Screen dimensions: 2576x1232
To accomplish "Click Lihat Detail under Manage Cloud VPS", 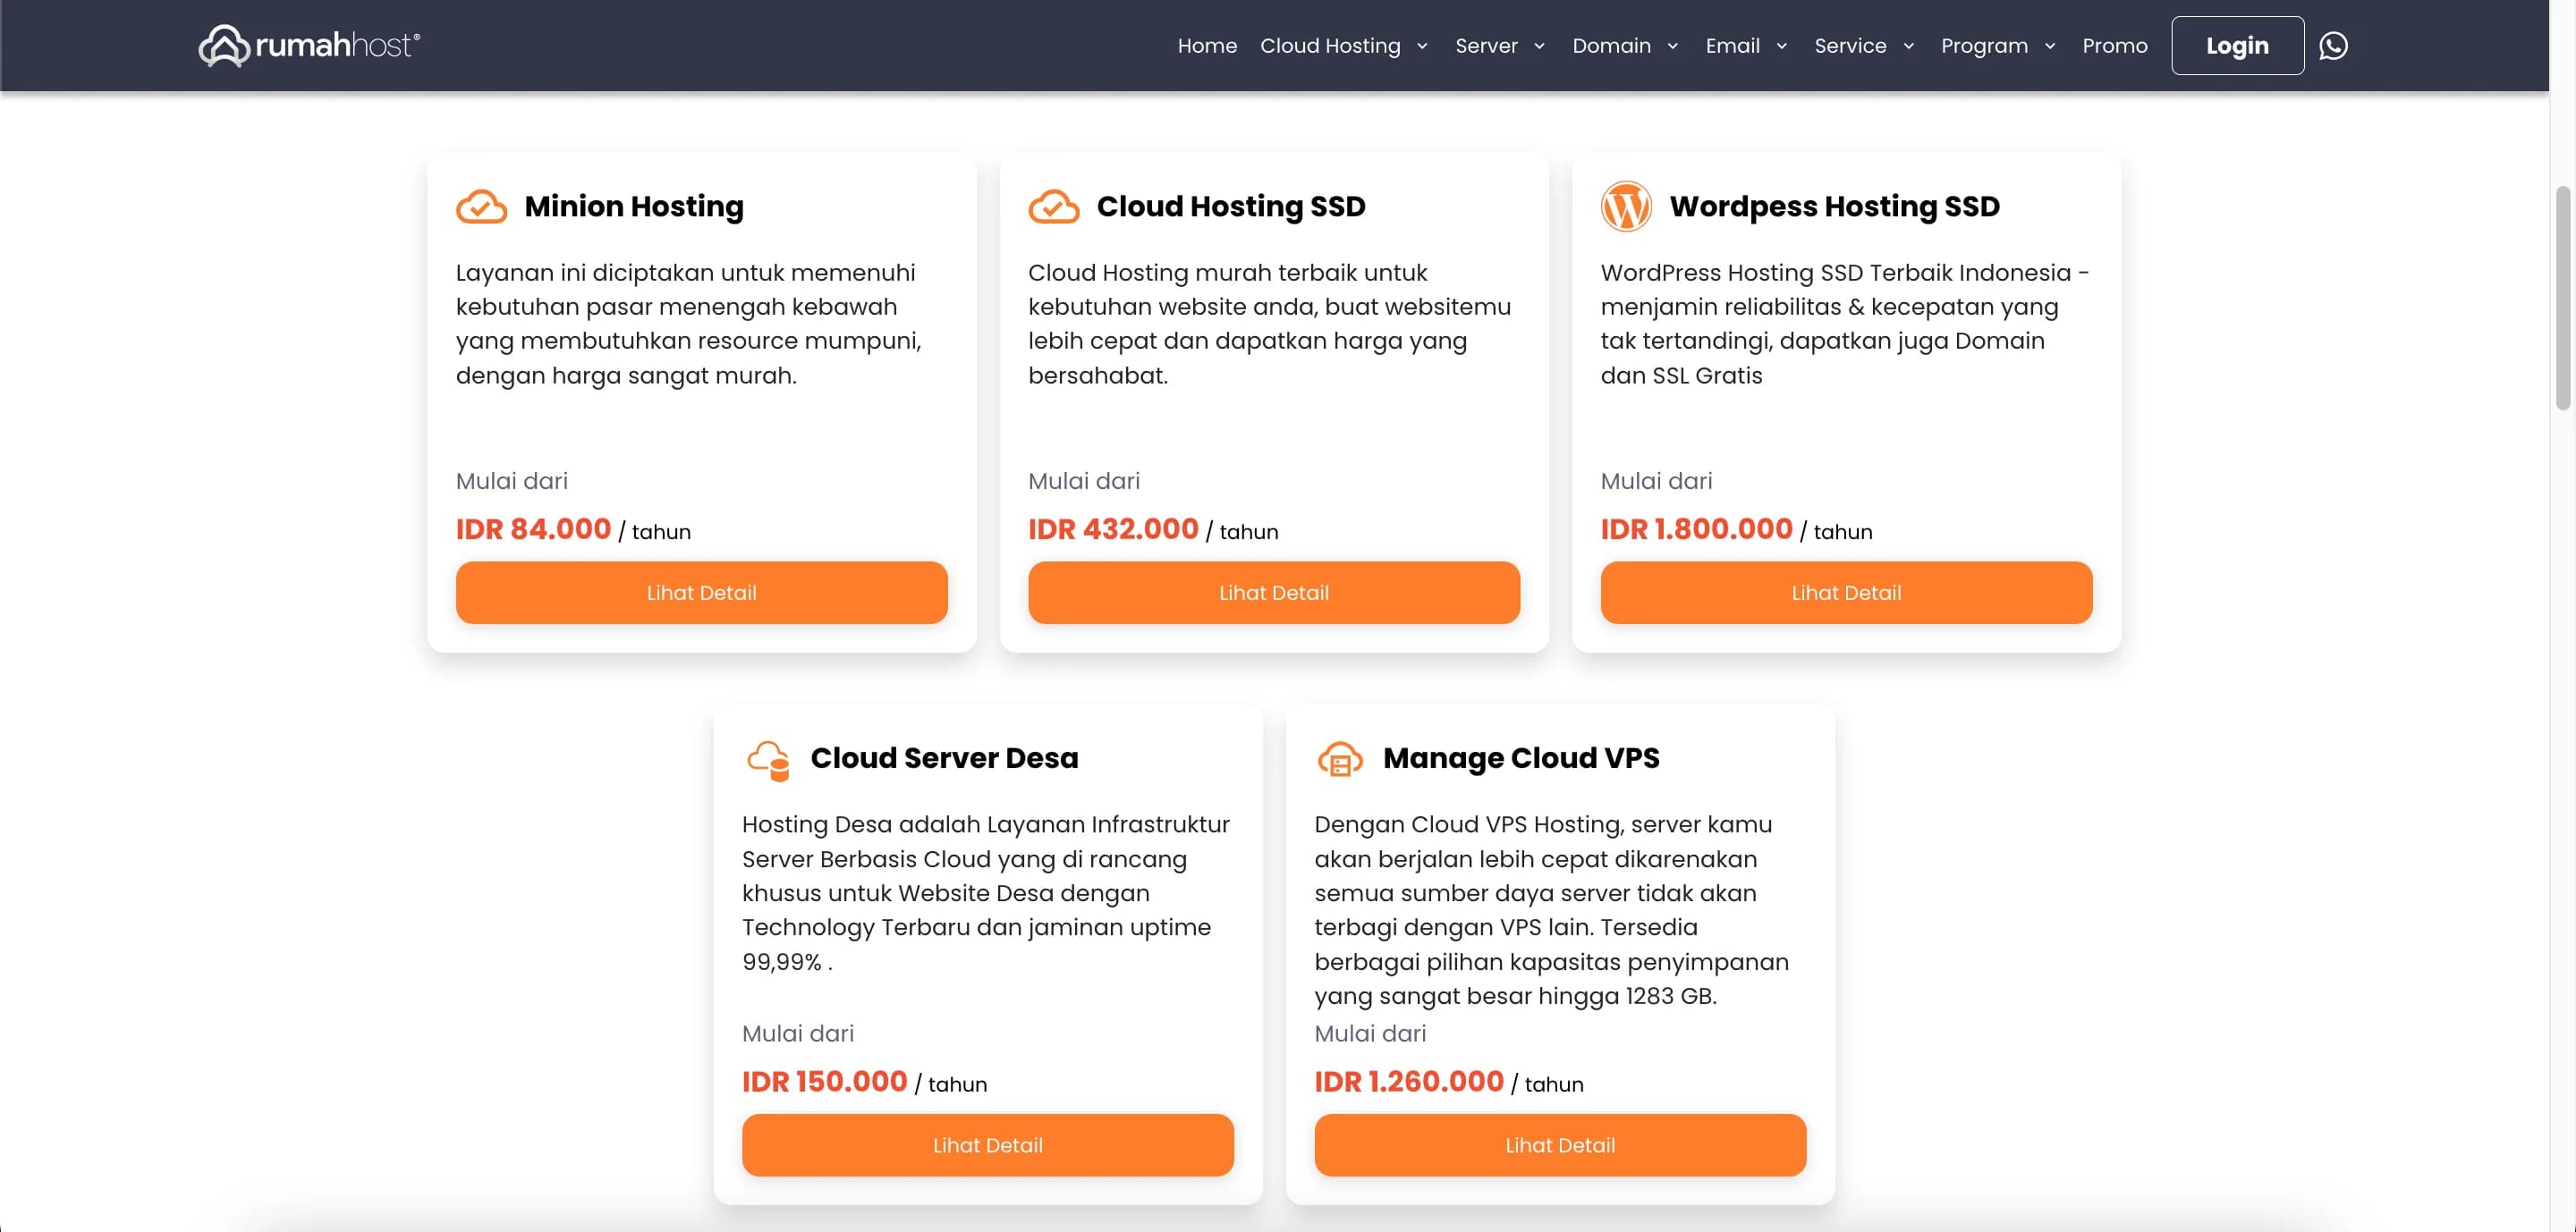I will click(x=1559, y=1145).
